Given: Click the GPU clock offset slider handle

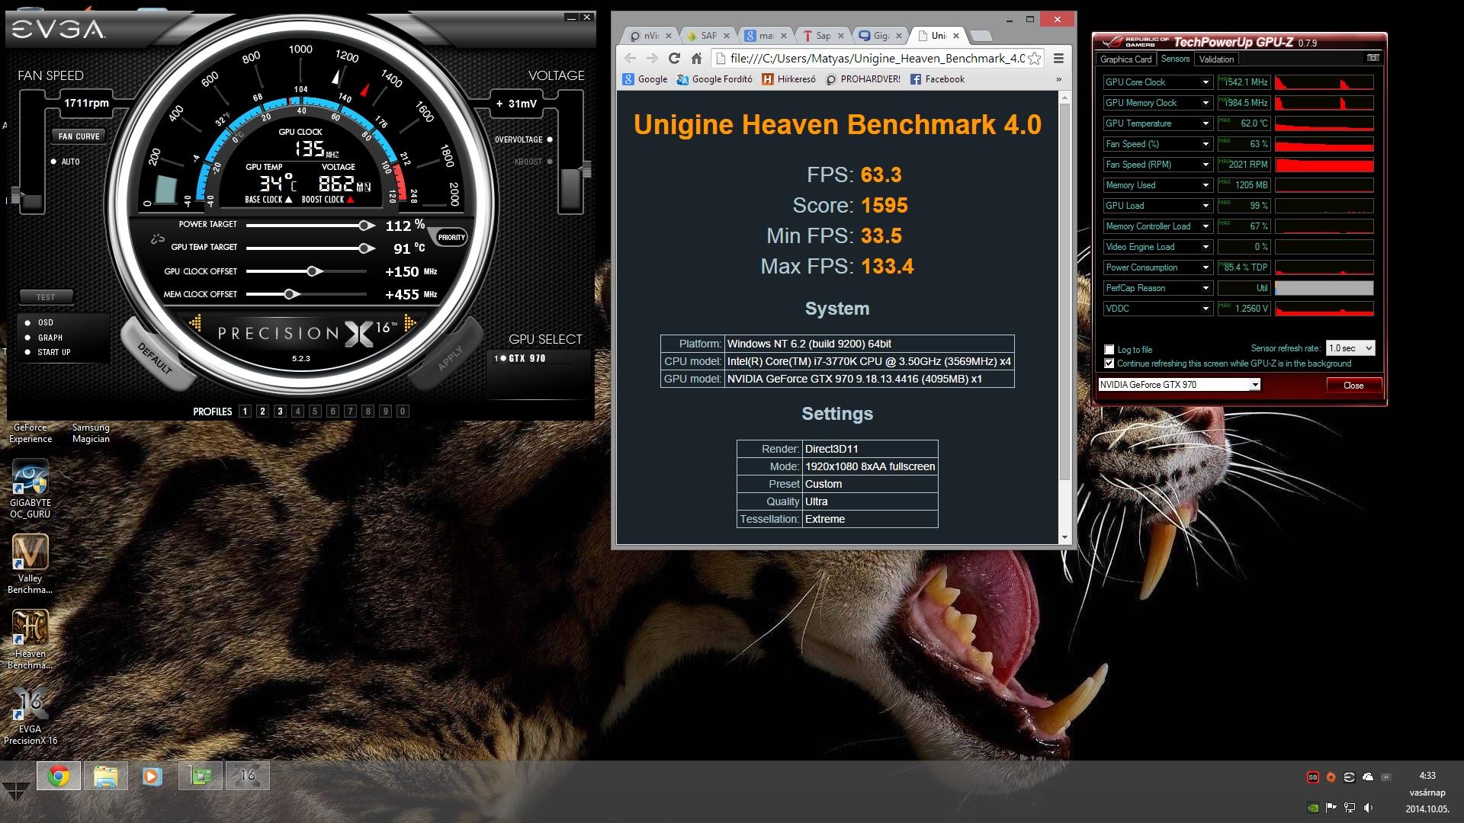Looking at the screenshot, I should [x=313, y=271].
